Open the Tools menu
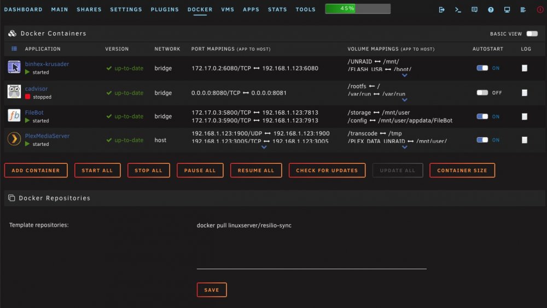The image size is (547, 308). pos(306,9)
